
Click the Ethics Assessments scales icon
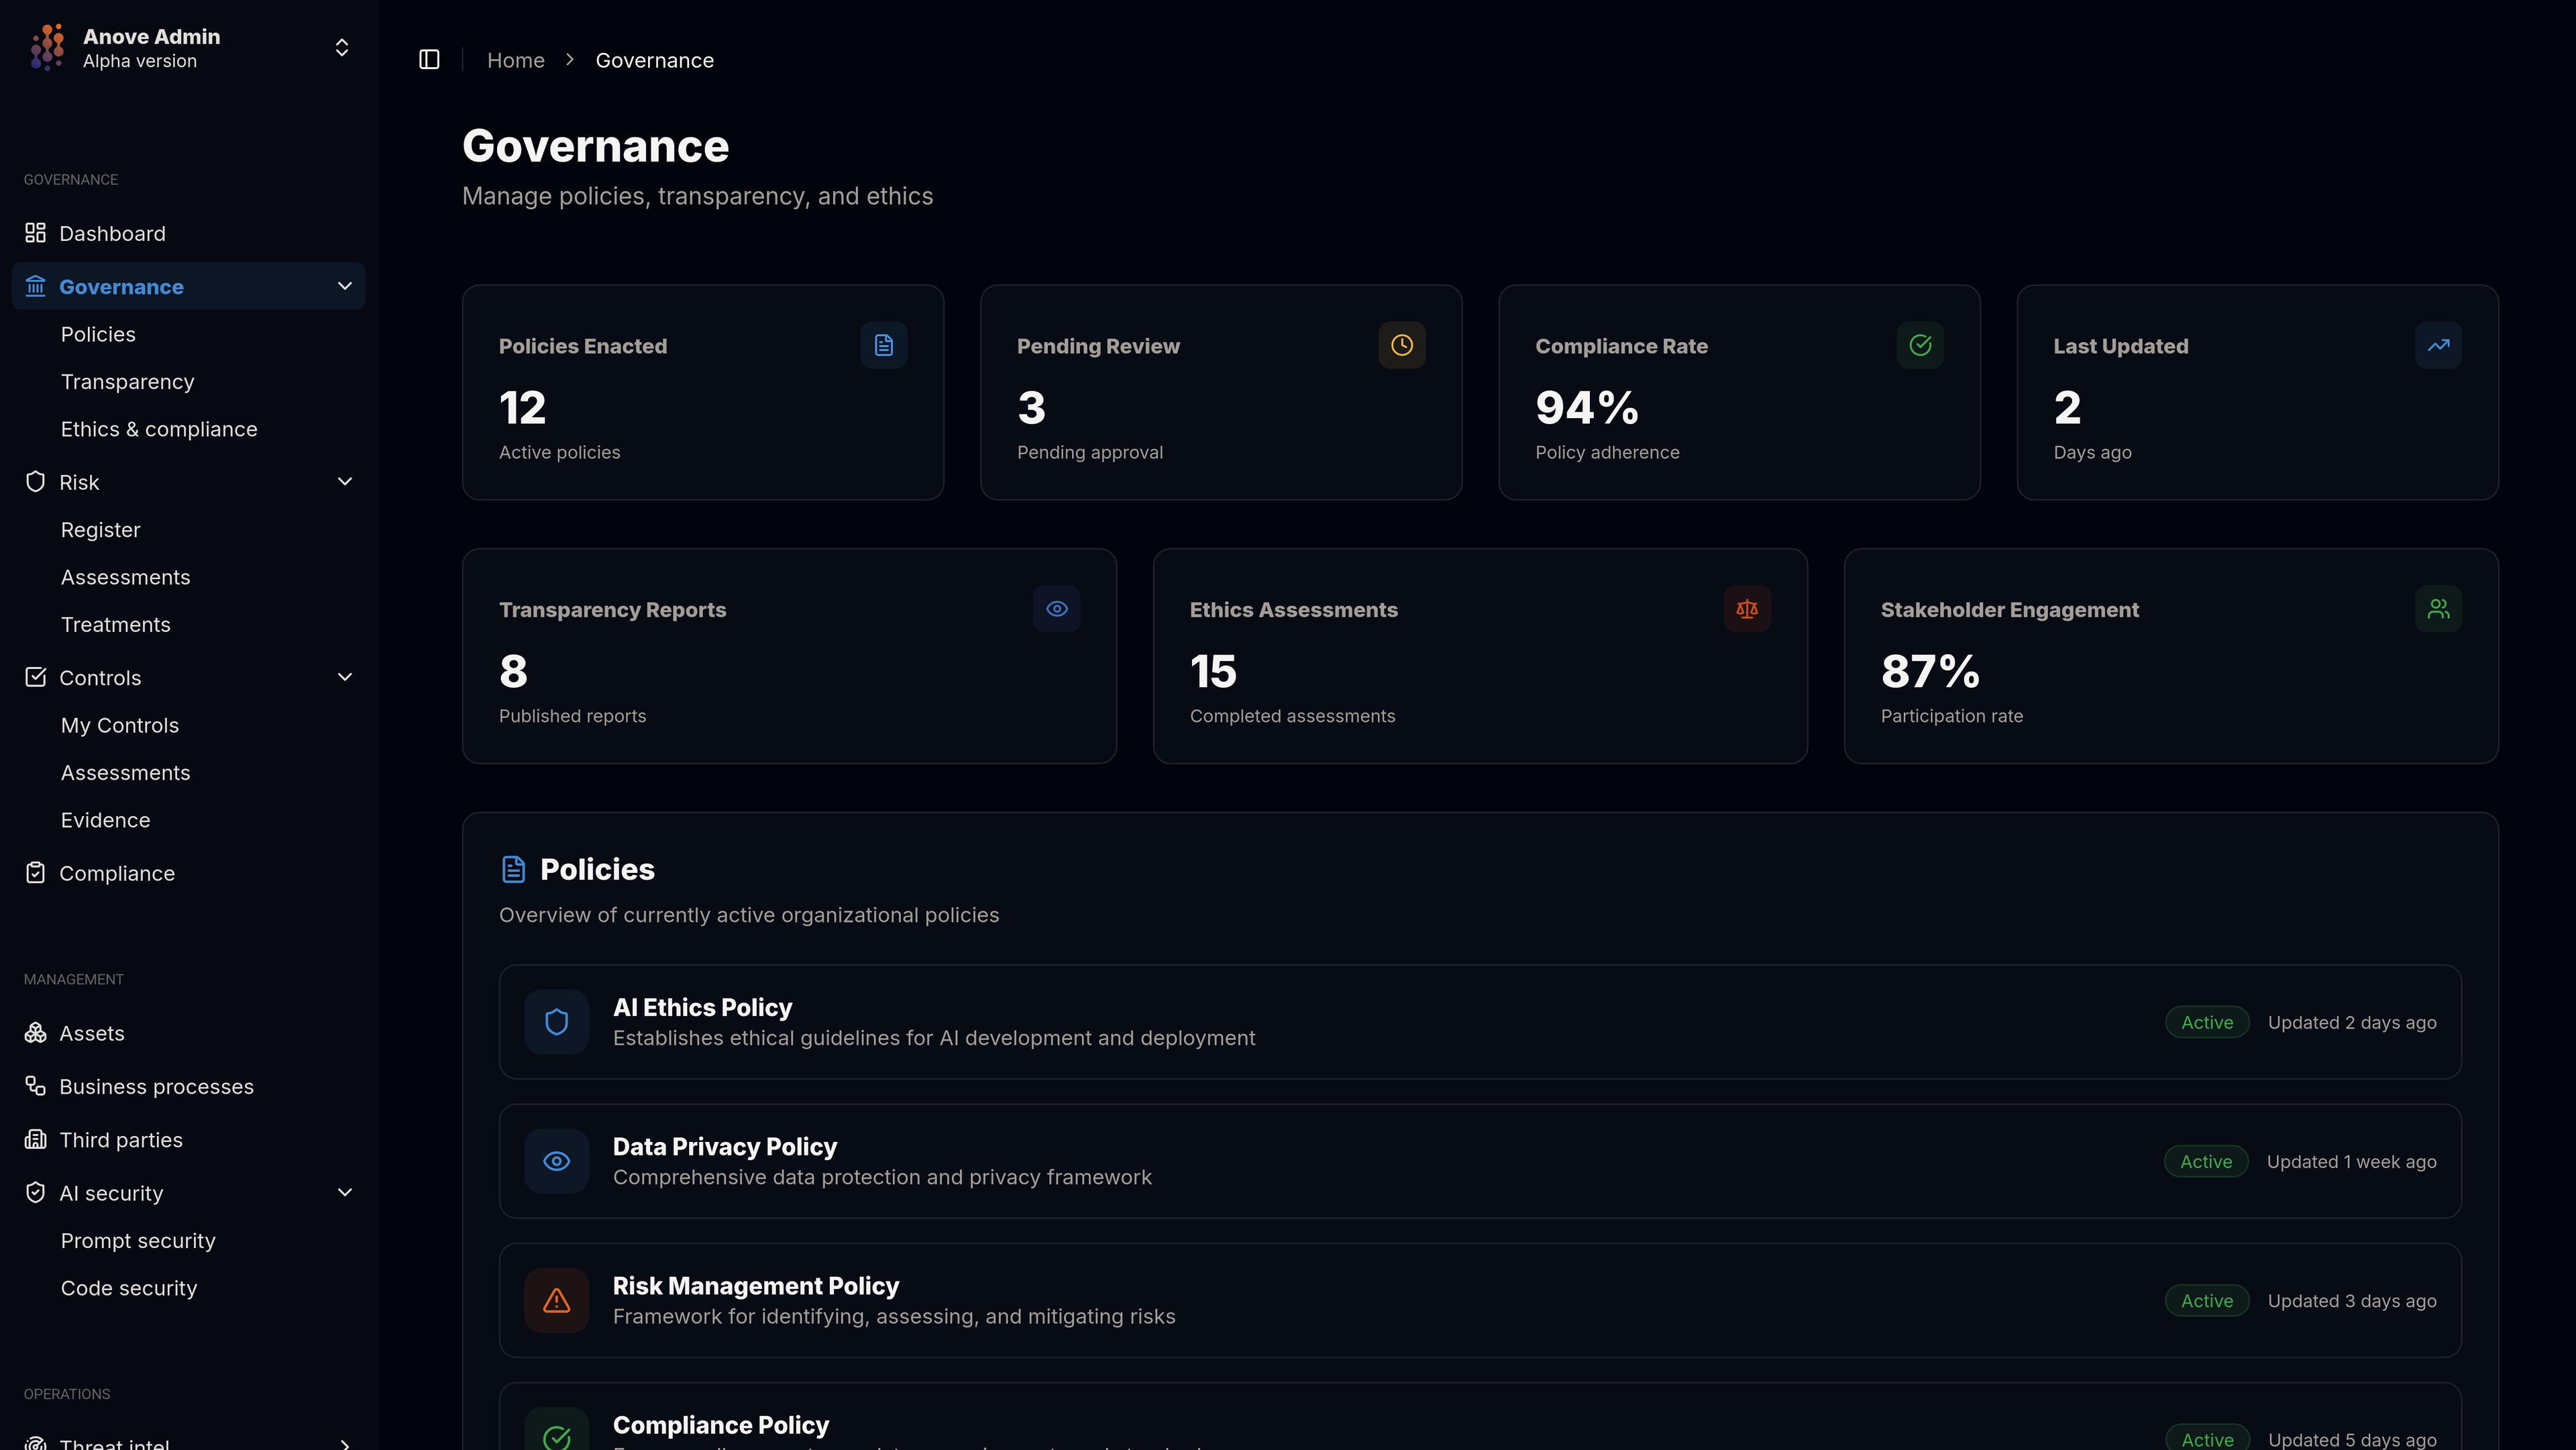1747,608
